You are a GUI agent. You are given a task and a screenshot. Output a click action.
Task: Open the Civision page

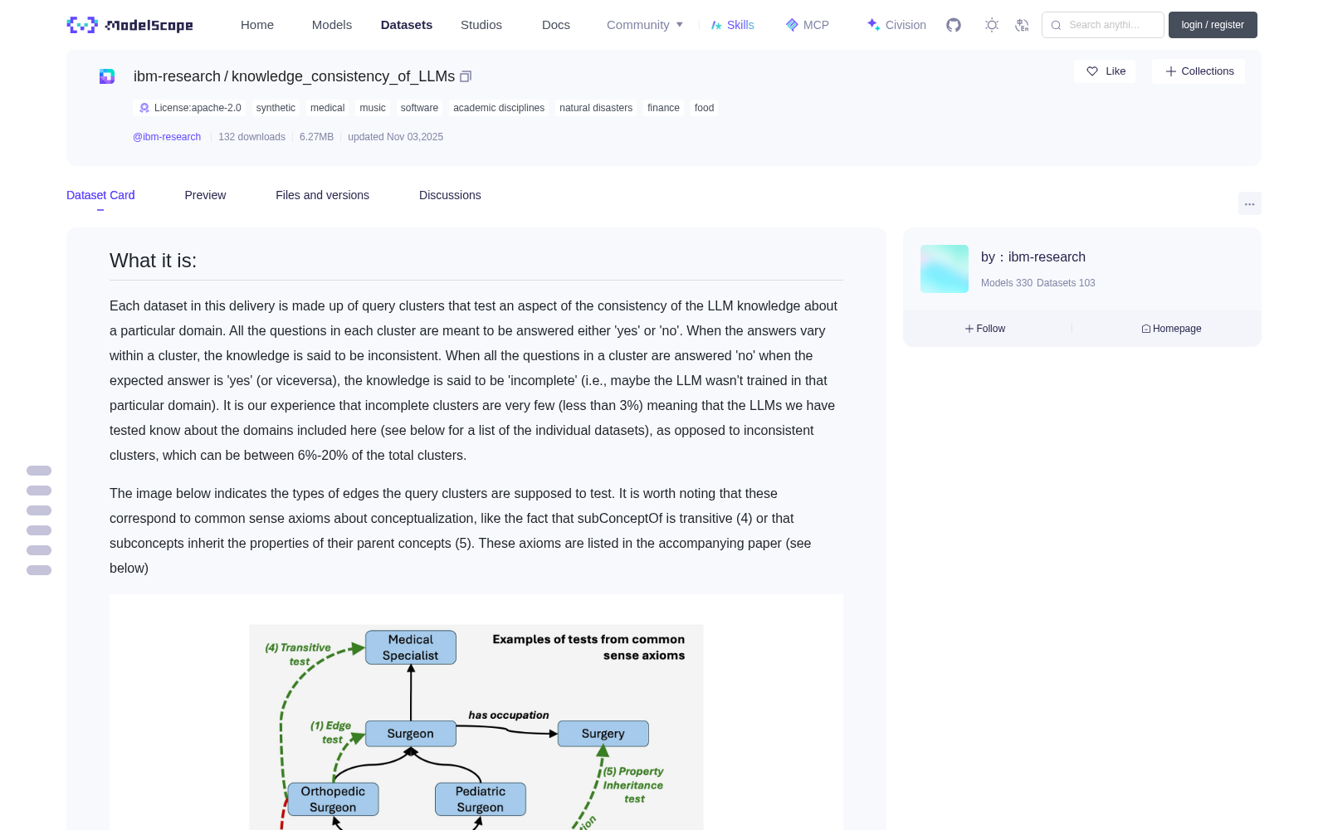click(x=896, y=25)
